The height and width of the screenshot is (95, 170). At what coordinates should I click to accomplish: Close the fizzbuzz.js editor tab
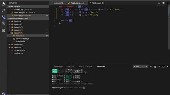click(x=103, y=3)
